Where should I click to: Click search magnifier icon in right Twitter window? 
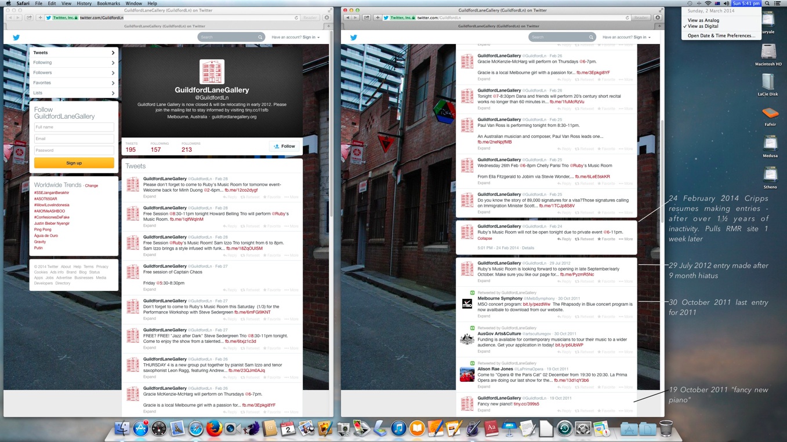coord(591,37)
